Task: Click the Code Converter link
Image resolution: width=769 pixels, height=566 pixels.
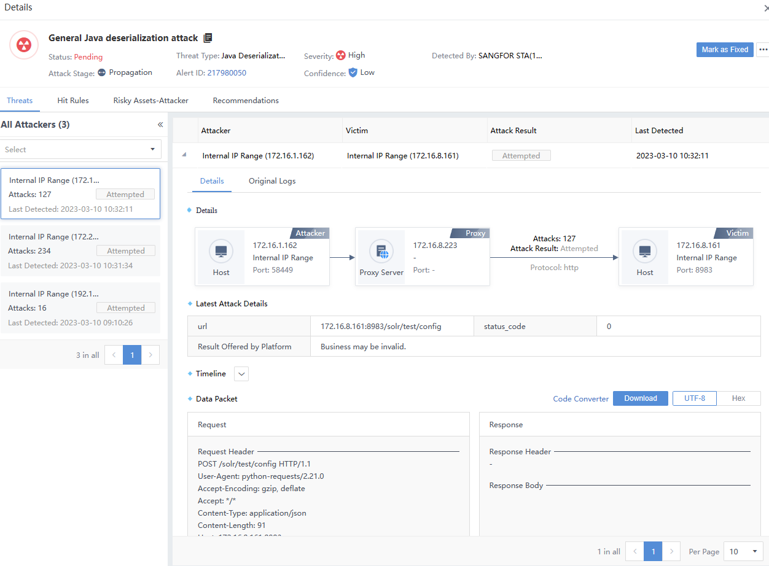Action: 580,399
